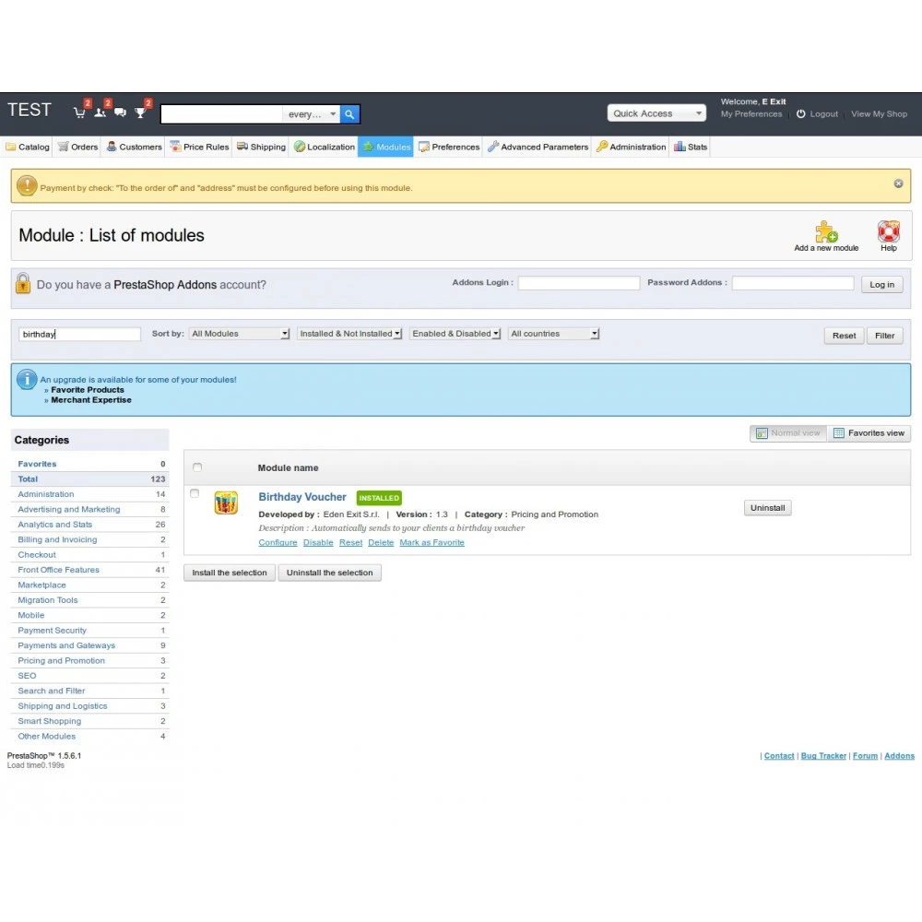Image resolution: width=922 pixels, height=922 pixels.
Task: Click the customer messages icon in header
Action: (120, 112)
